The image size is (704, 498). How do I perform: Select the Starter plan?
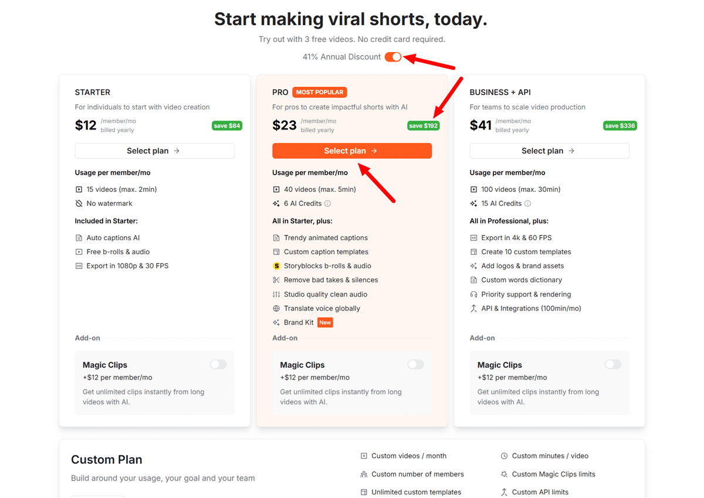pos(154,151)
